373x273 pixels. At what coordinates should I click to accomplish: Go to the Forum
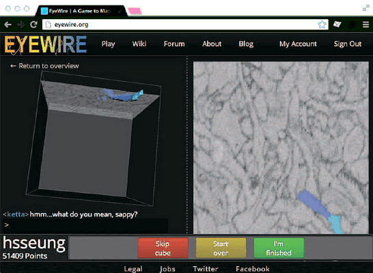click(x=174, y=44)
